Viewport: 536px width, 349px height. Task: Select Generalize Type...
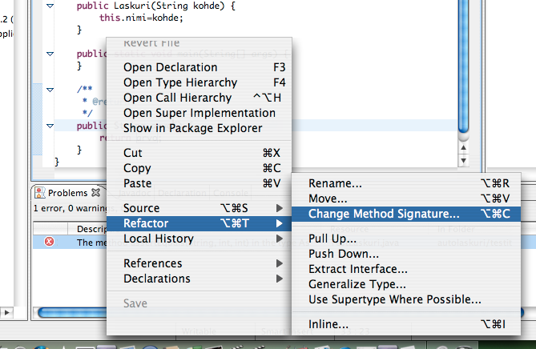point(406,284)
